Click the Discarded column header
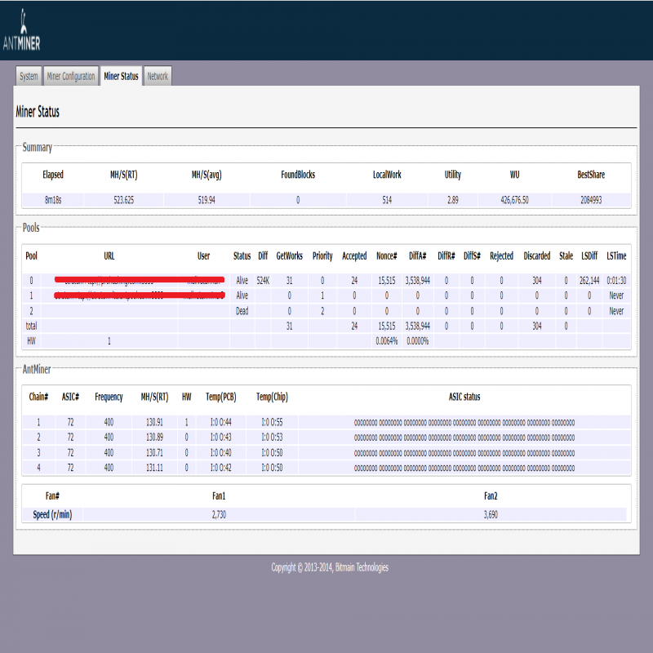This screenshot has height=653, width=653. [536, 255]
